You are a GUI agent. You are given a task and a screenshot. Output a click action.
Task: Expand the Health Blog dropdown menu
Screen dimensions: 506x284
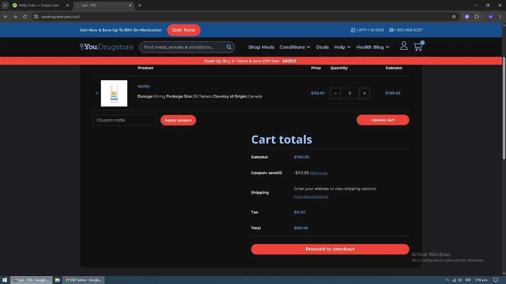coord(373,47)
